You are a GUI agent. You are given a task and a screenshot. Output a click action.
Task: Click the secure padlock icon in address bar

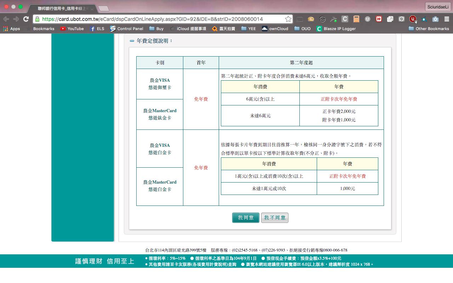pyautogui.click(x=37, y=19)
